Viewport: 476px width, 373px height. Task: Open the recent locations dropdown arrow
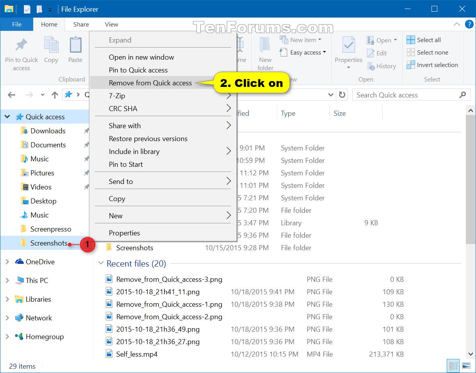pos(43,95)
